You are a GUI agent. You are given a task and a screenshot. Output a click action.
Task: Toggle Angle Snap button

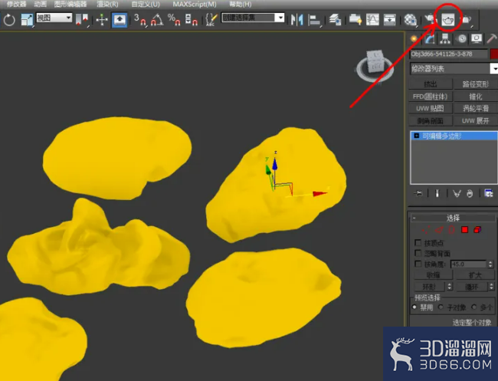[x=157, y=20]
